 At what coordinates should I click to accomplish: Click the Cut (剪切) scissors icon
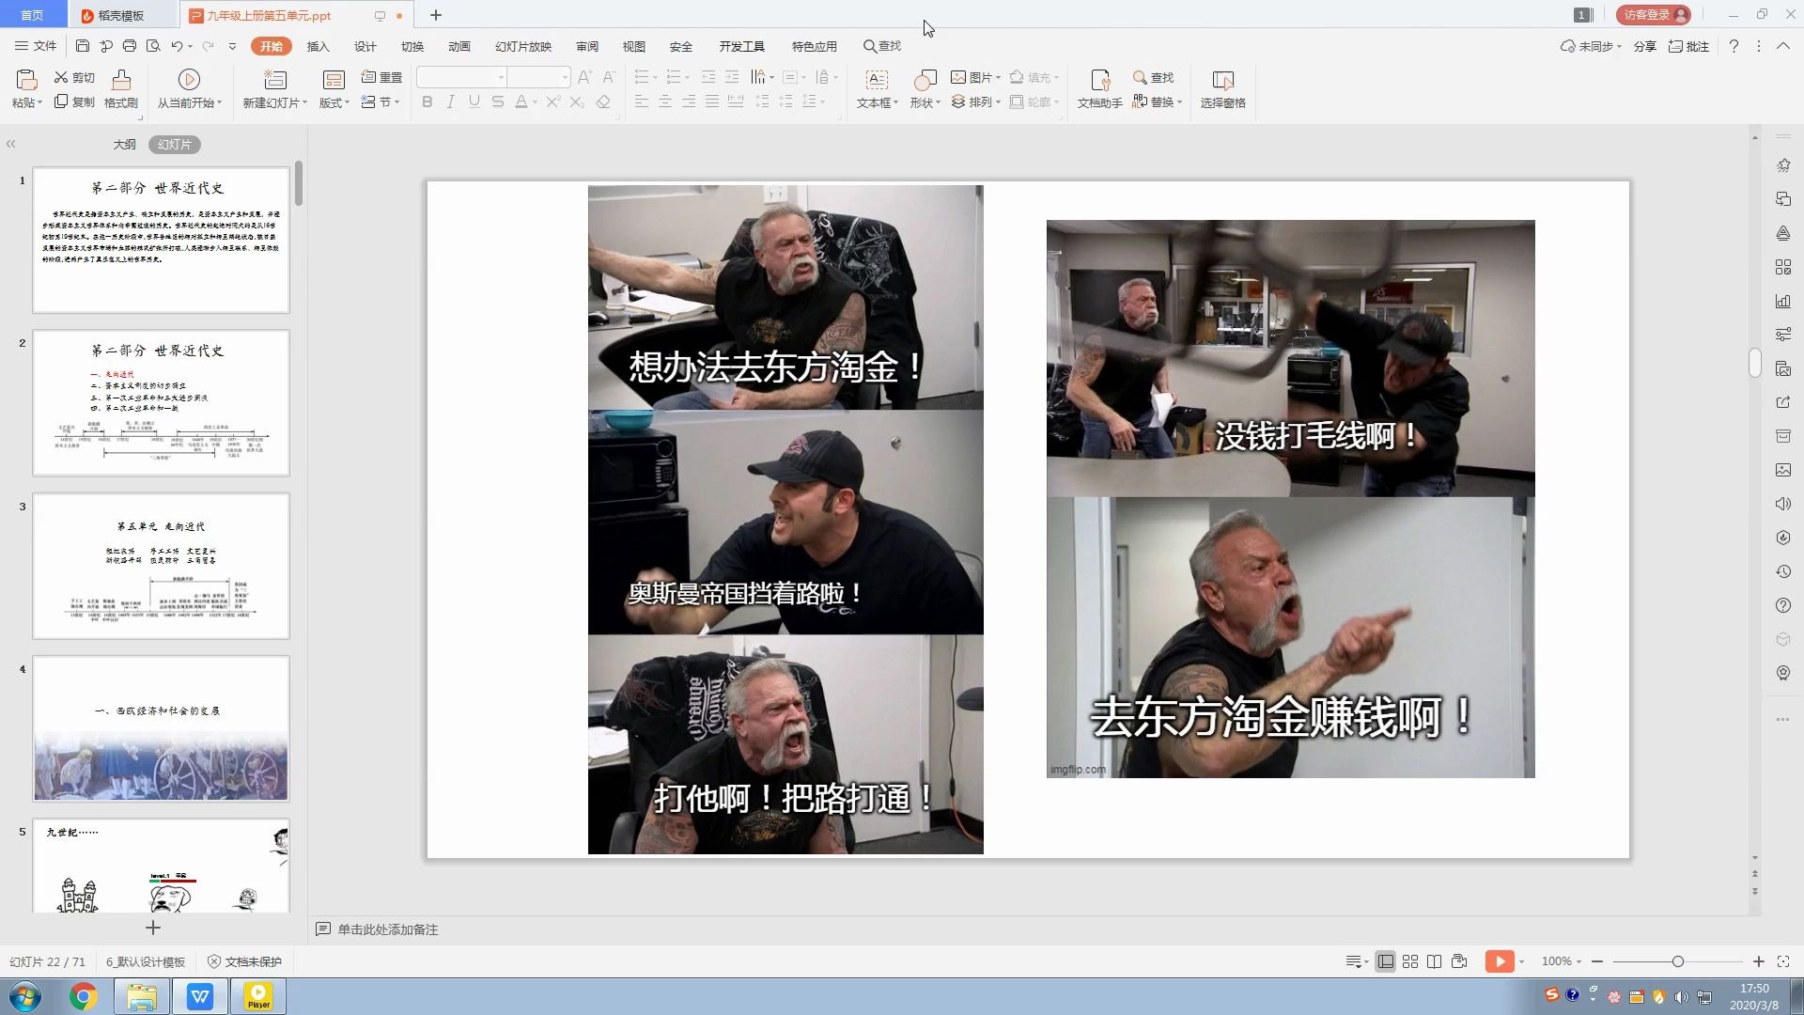pyautogui.click(x=61, y=77)
